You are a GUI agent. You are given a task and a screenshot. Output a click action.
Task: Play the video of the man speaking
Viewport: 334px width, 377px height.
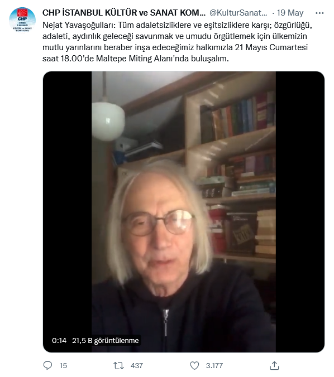[x=184, y=212]
